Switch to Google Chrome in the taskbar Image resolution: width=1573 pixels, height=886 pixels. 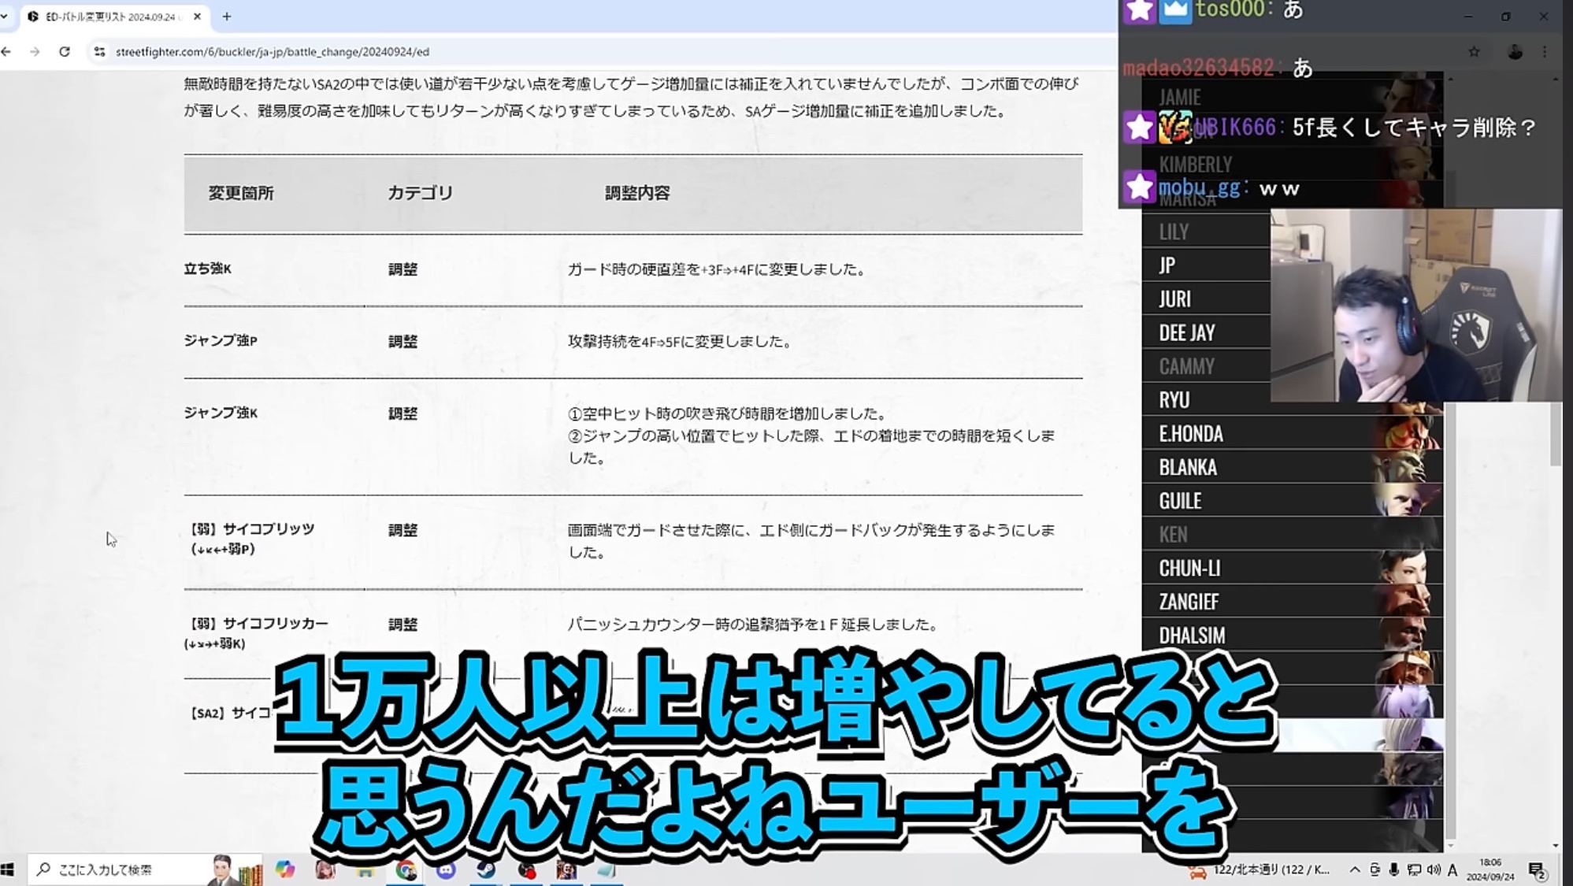pos(406,869)
